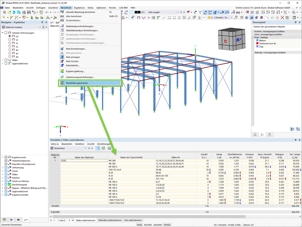Enable the Ergebnisschnitte checkbox
Screen dimensions: 302x227
(x=6, y=195)
